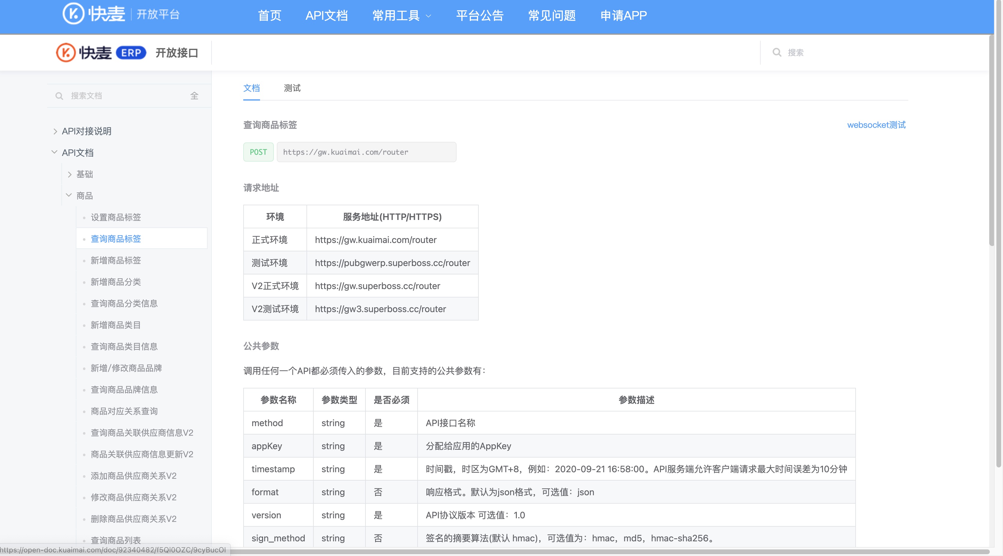Click the 全 scope button in sidebar search
The height and width of the screenshot is (556, 1003).
click(194, 96)
